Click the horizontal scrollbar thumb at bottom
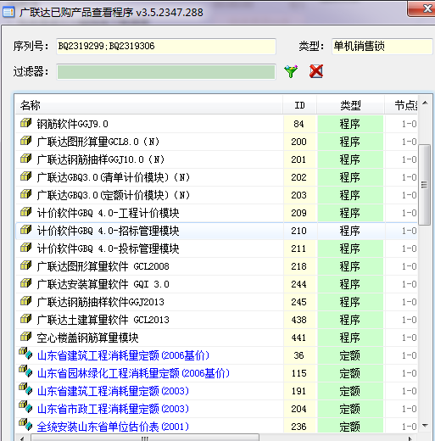This screenshot has height=441, width=435. click(x=145, y=438)
